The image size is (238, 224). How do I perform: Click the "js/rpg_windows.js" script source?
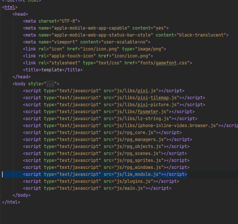point(139,168)
